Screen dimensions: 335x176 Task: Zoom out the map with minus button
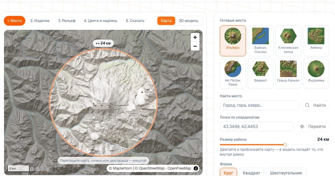195,46
